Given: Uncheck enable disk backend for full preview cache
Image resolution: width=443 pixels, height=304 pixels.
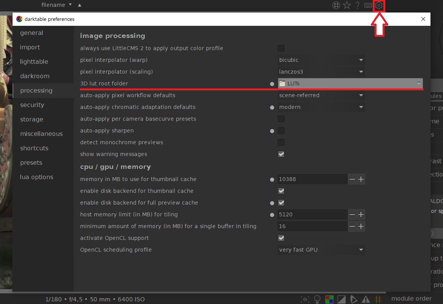Looking at the screenshot, I should 281,203.
